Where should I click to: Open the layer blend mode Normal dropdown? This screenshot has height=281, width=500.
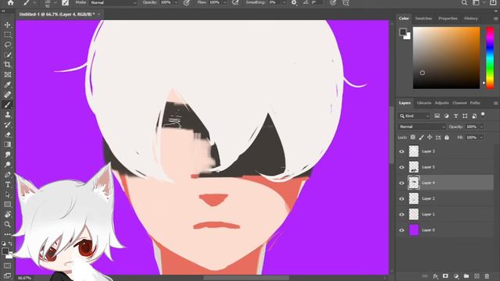click(422, 126)
